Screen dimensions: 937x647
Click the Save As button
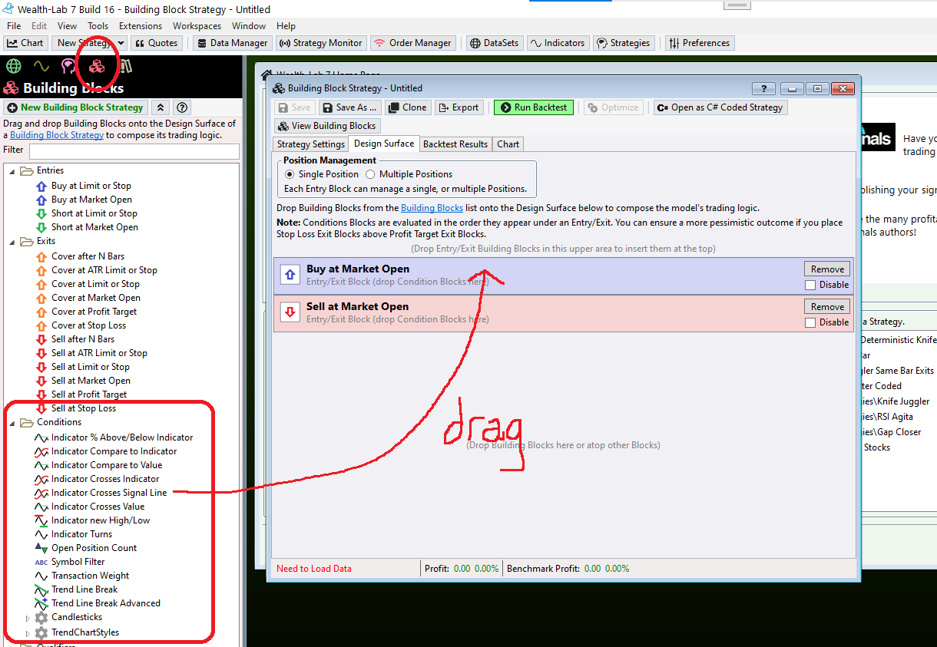349,107
